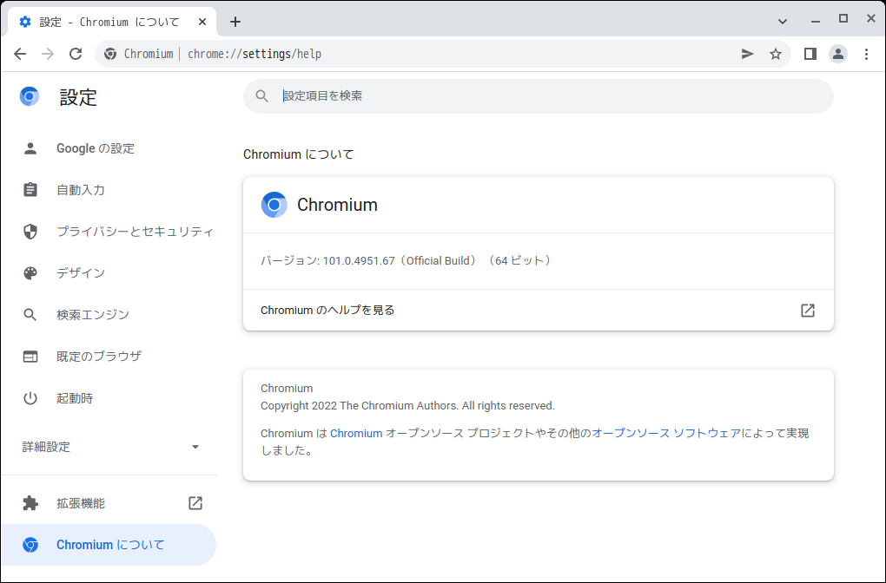Open a new tab with the plus button
Viewport: 886px width, 583px height.
tap(235, 22)
